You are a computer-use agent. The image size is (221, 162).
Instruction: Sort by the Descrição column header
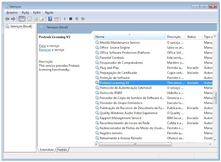[175, 37]
